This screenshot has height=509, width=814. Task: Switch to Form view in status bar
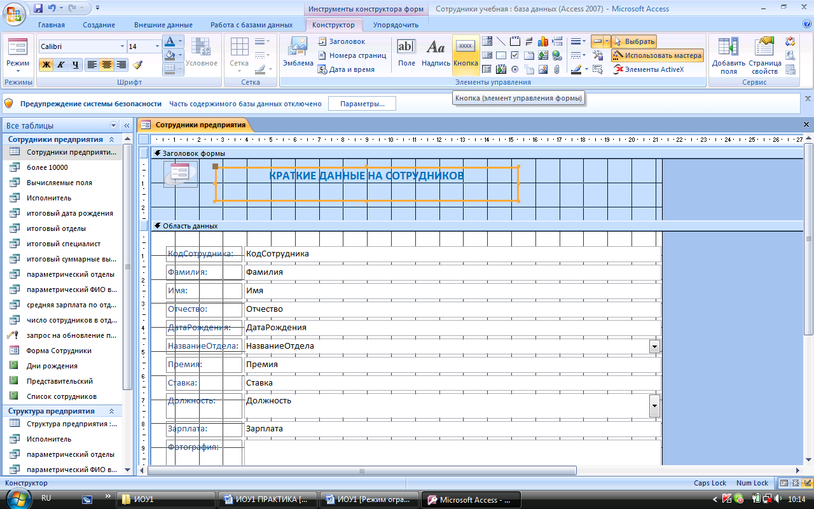point(784,483)
